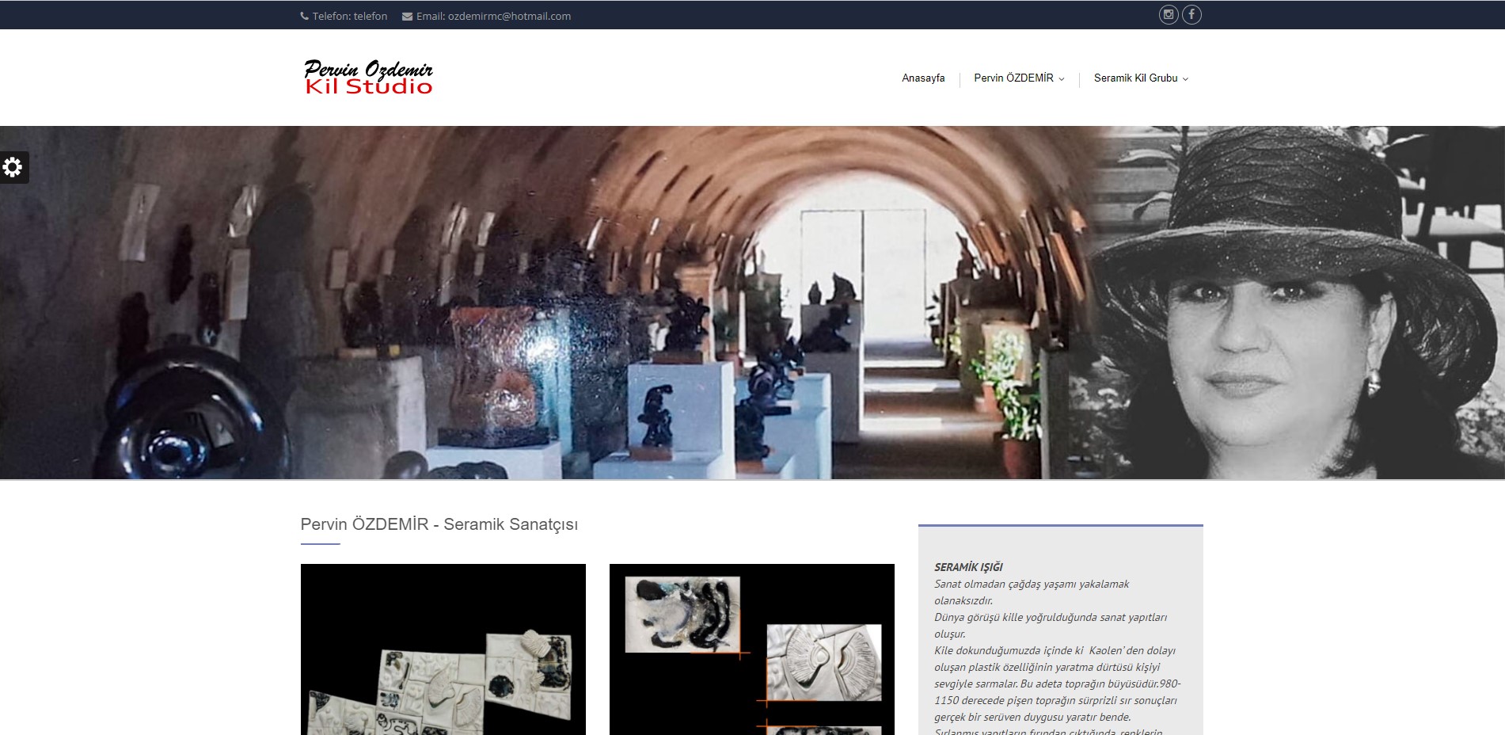Click the line beginning 'Kile dokunduğumuzda içinde ki'

click(x=1055, y=650)
